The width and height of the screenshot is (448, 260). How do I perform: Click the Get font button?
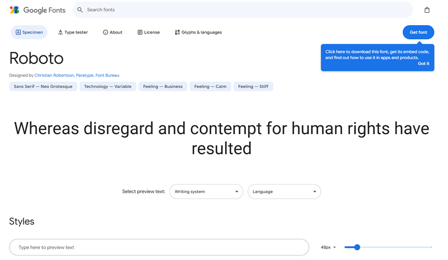click(418, 32)
